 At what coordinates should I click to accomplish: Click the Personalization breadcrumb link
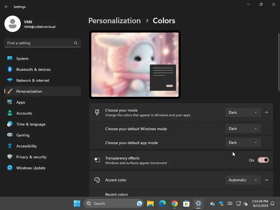[x=115, y=21]
